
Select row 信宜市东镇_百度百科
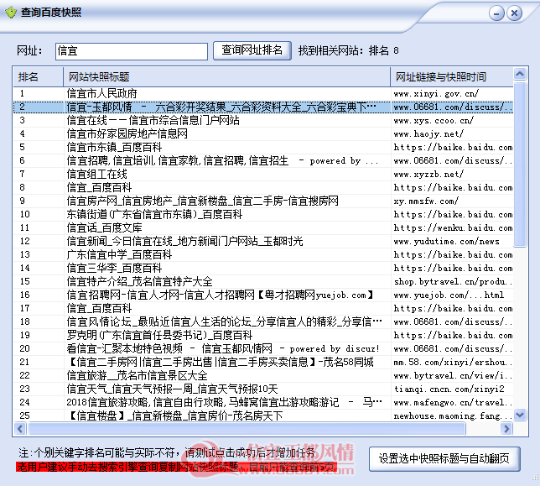tap(263, 147)
